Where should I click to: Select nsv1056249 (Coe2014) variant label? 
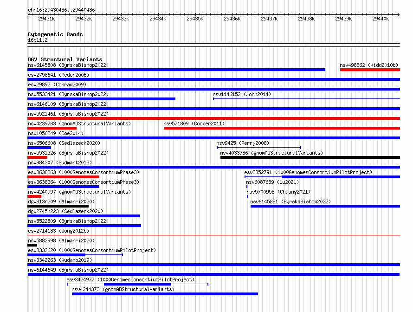[56, 133]
